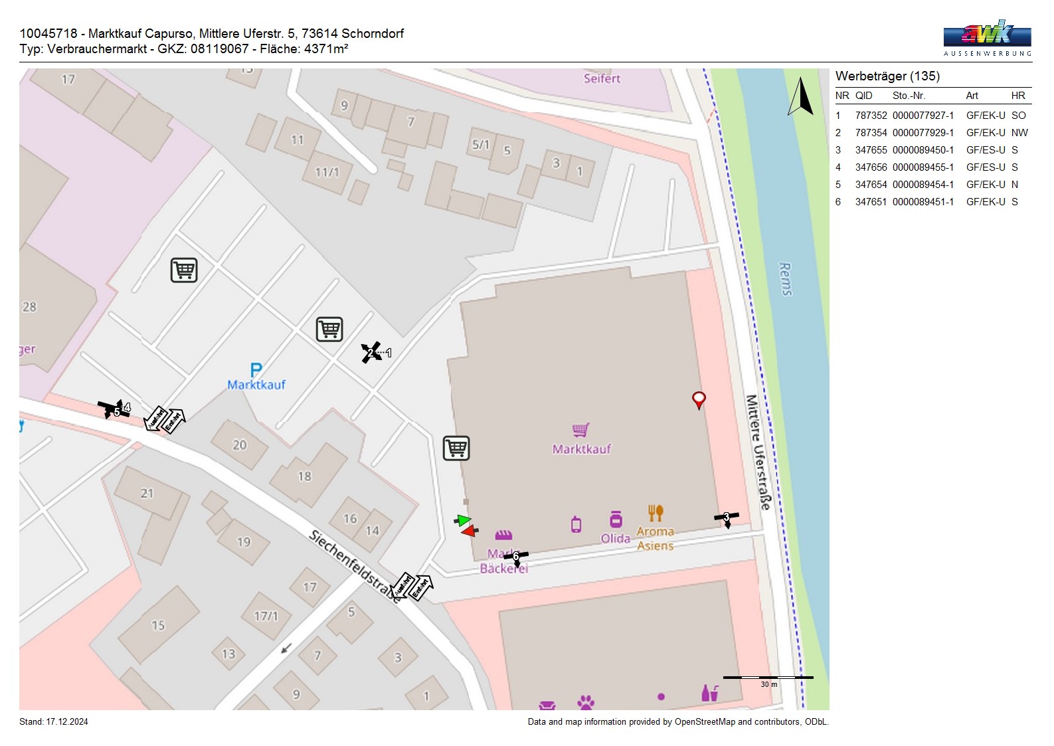The image size is (1054, 746).
Task: Click the purple Olida shop icon
Action: tap(616, 519)
